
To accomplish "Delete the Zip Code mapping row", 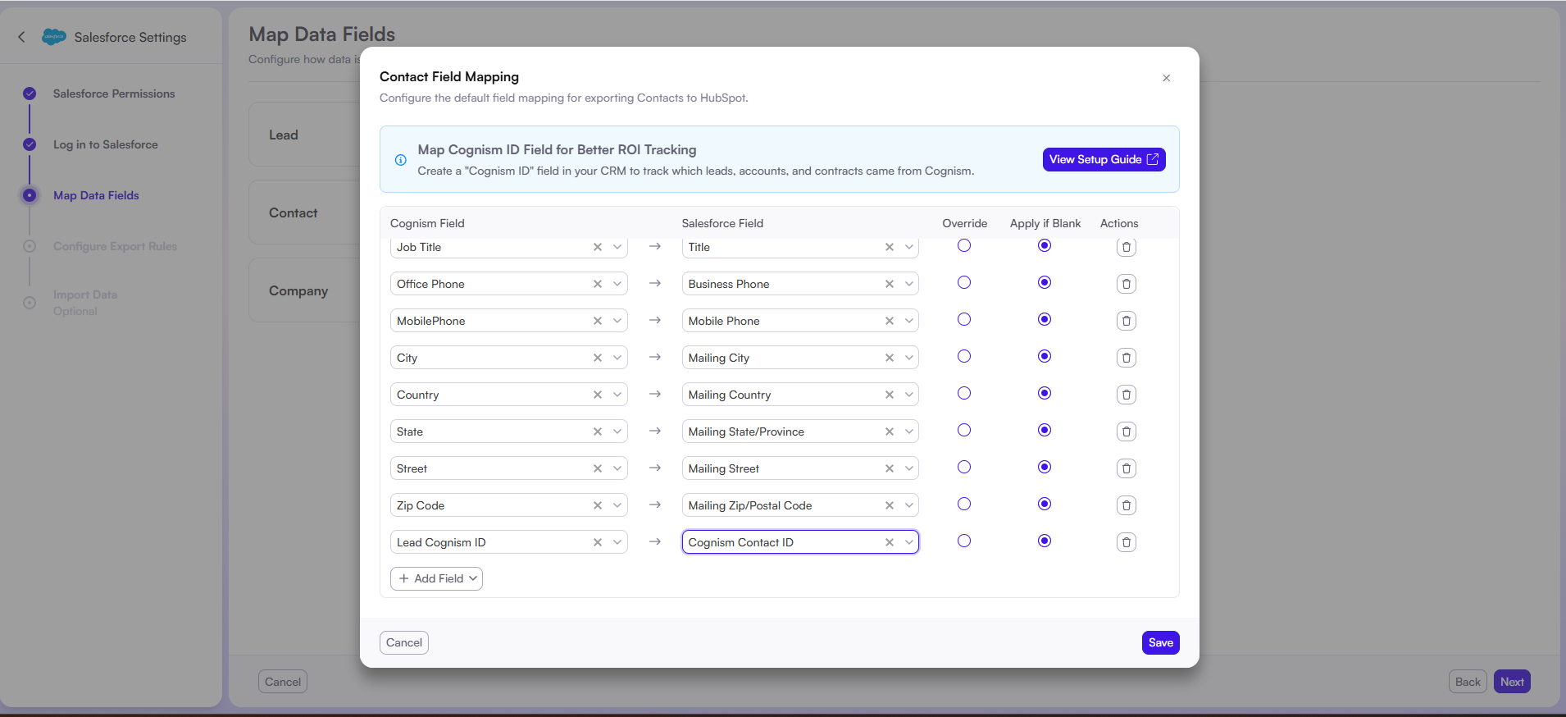I will tap(1127, 505).
